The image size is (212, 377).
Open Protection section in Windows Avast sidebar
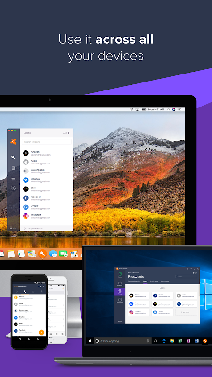point(120,284)
